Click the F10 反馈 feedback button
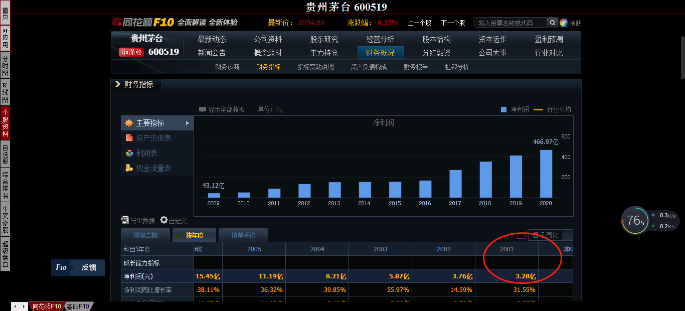Screen dimensions: 685x311 pyautogui.click(x=78, y=267)
